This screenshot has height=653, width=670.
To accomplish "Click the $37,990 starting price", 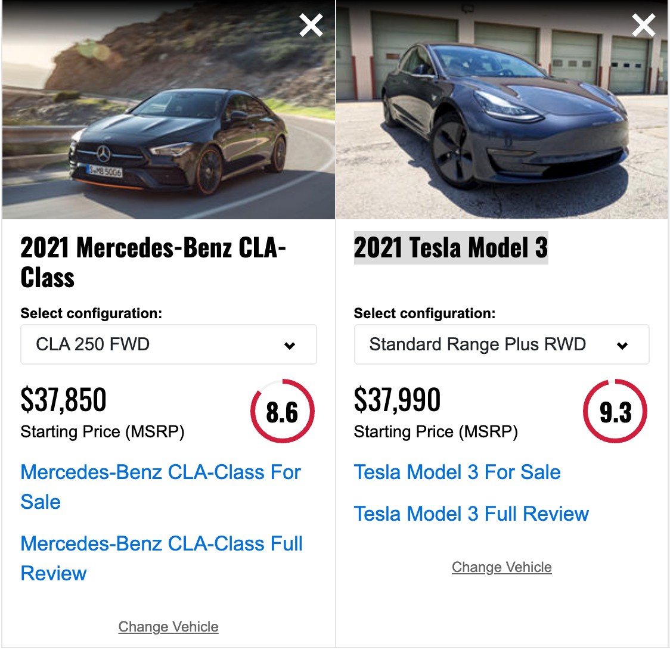I will [x=397, y=400].
